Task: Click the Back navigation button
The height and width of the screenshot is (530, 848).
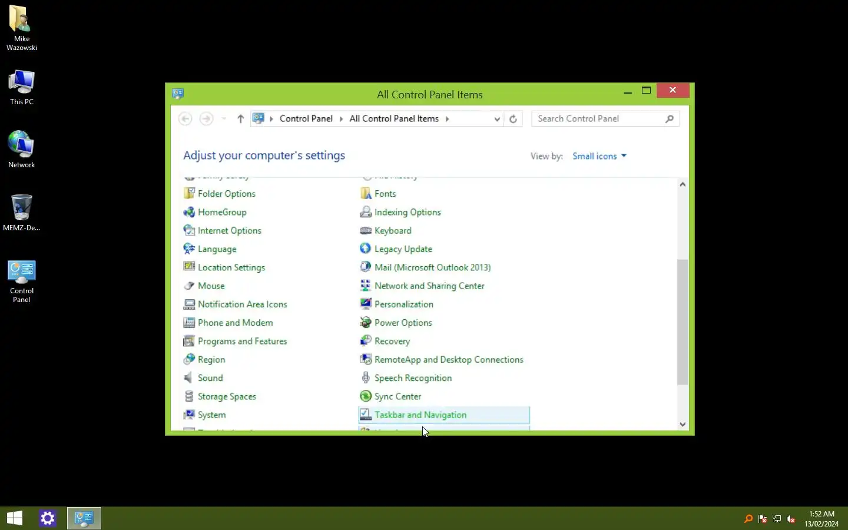Action: coord(185,119)
